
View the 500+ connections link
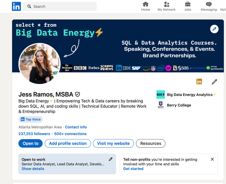[70, 134]
